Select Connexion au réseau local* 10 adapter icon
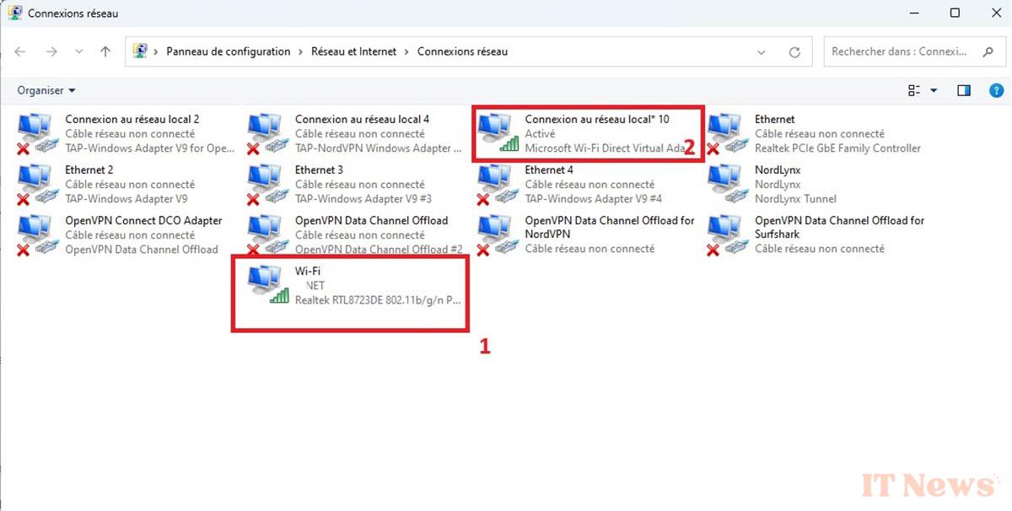 pos(498,133)
